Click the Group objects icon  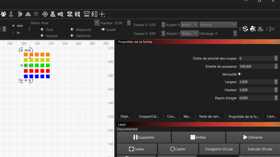coord(3,14)
